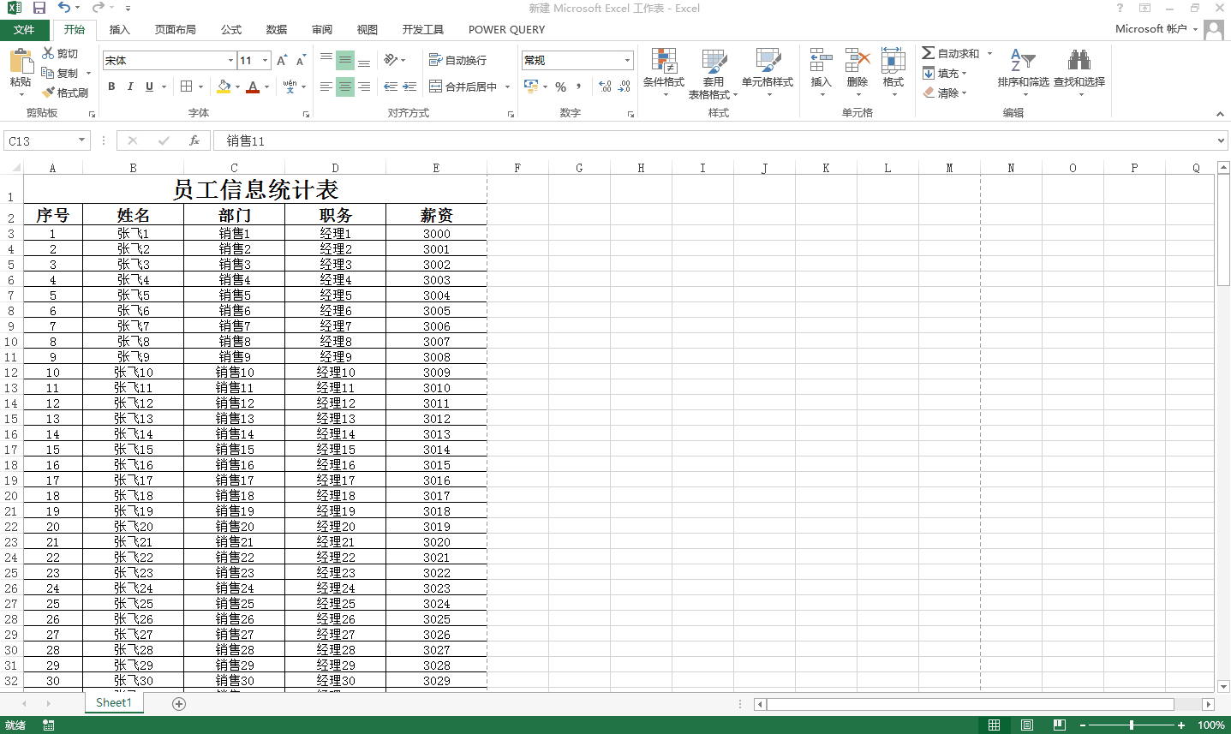Open the text orientation tool
This screenshot has width=1231, height=734.
click(391, 60)
